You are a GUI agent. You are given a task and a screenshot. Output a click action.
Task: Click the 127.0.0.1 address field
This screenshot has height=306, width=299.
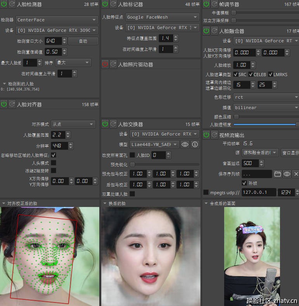pyautogui.click(x=259, y=193)
